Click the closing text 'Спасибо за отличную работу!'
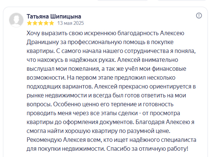 point(147,149)
